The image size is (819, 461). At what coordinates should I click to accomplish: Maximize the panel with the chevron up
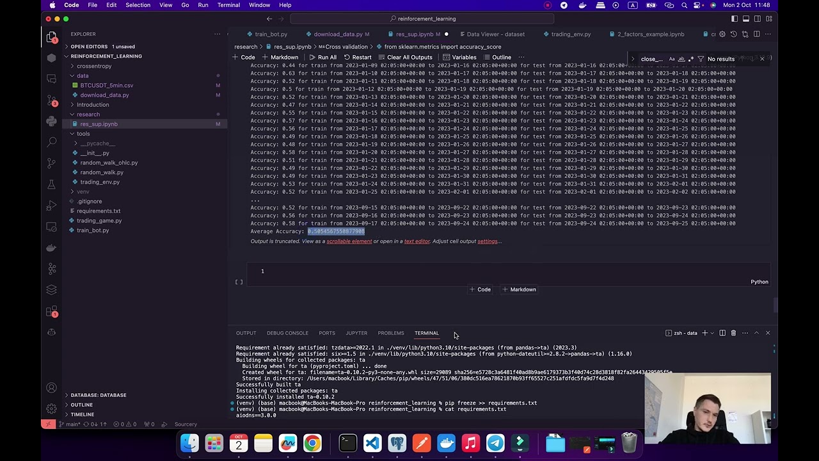pos(756,333)
